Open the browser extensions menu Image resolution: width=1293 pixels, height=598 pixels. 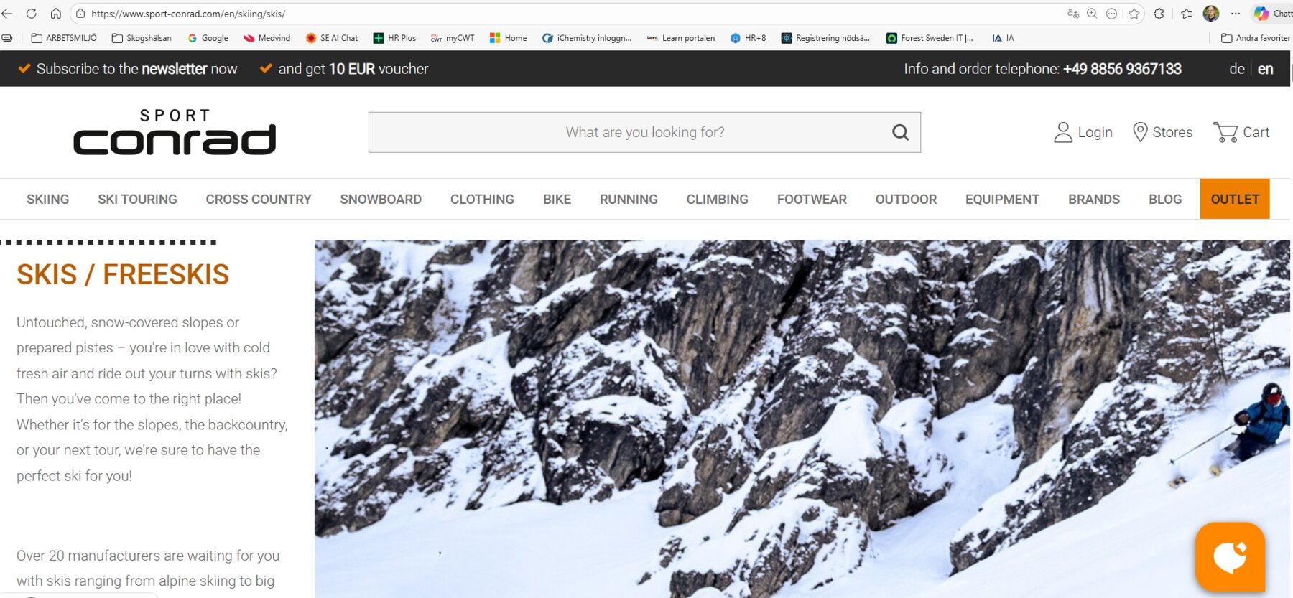click(1159, 14)
